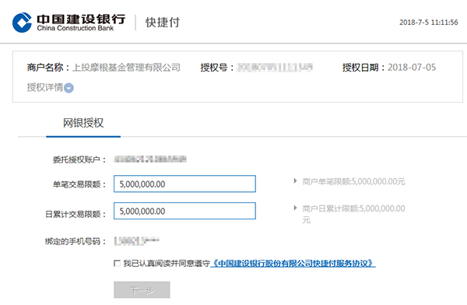Click the 商户日累计限额:5,000,000.00 hint text
The width and height of the screenshot is (467, 305).
353,214
